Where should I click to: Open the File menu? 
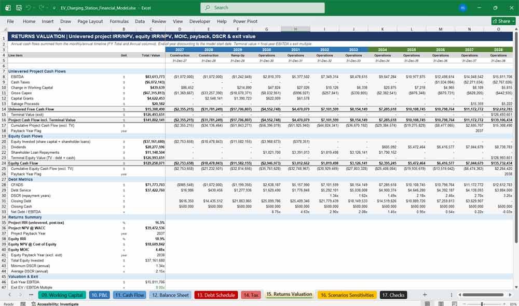click(10, 21)
